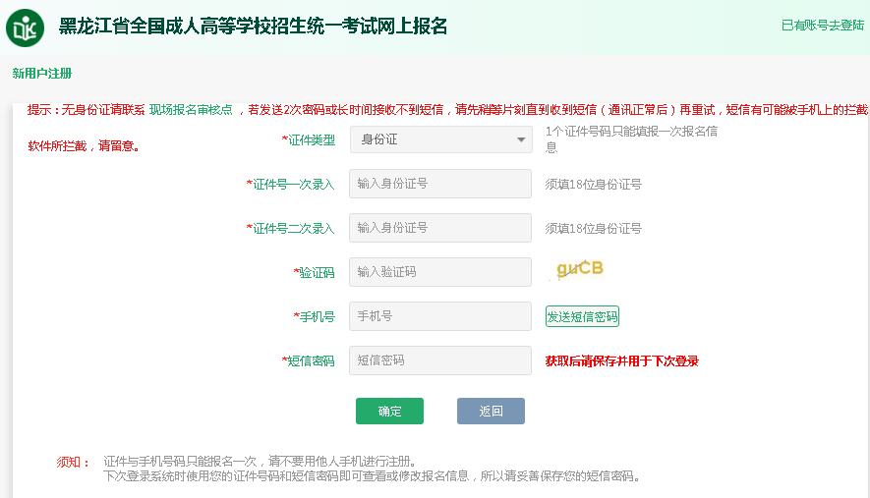Go back using the 返回 button
Image resolution: width=870 pixels, height=498 pixels.
(x=491, y=412)
